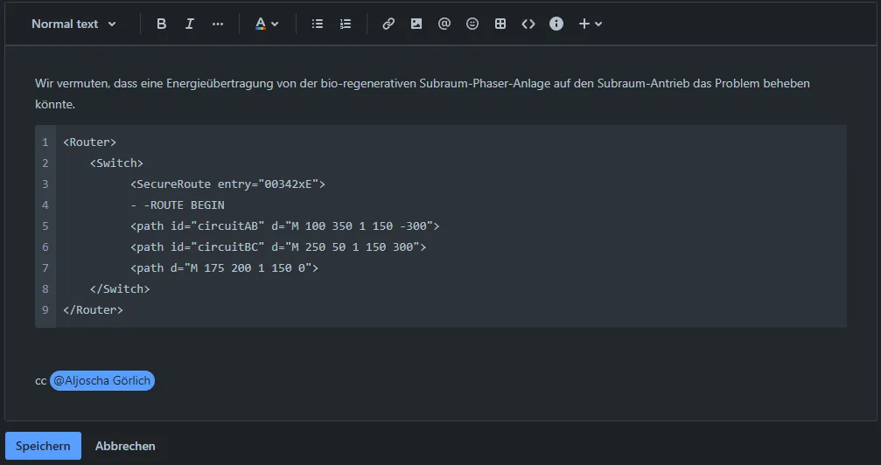Select the @Aljoscha Görlich mention
This screenshot has height=465, width=881.
pyautogui.click(x=102, y=381)
